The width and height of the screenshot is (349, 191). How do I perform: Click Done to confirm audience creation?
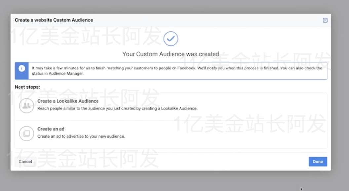(317, 161)
